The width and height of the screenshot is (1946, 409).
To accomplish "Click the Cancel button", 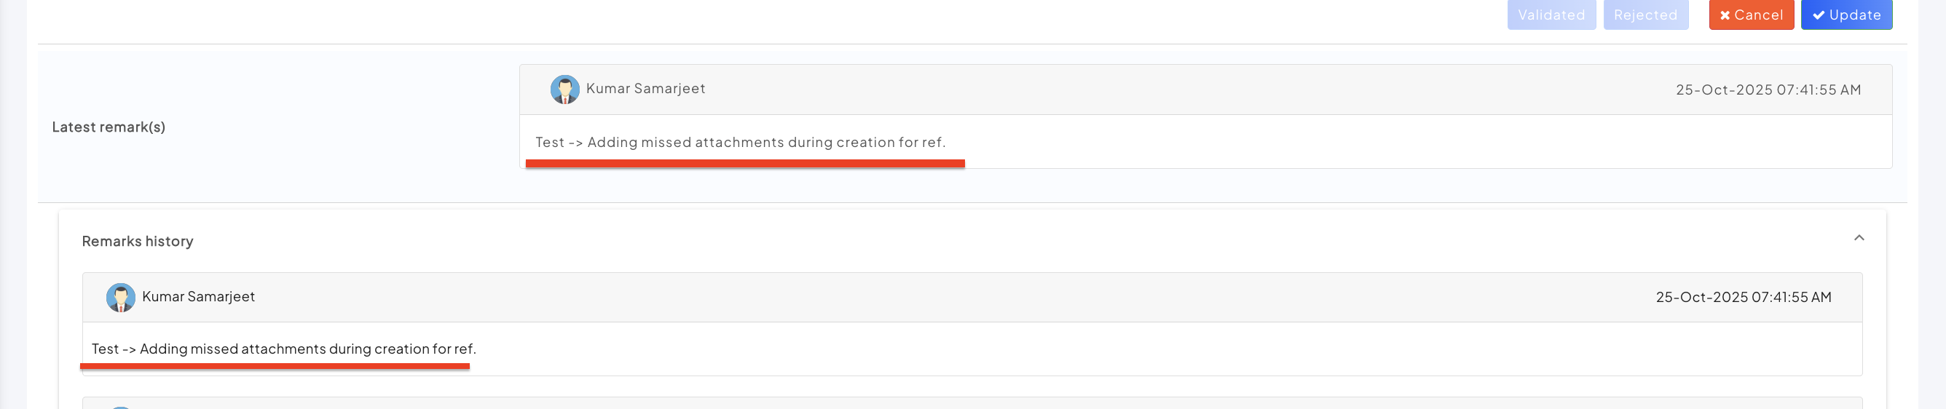I will (1750, 15).
